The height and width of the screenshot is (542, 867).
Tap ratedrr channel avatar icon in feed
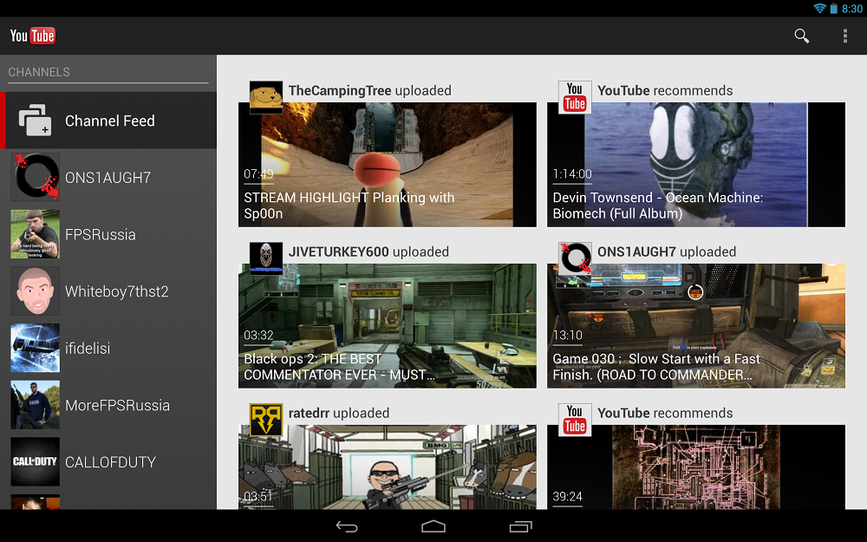265,420
